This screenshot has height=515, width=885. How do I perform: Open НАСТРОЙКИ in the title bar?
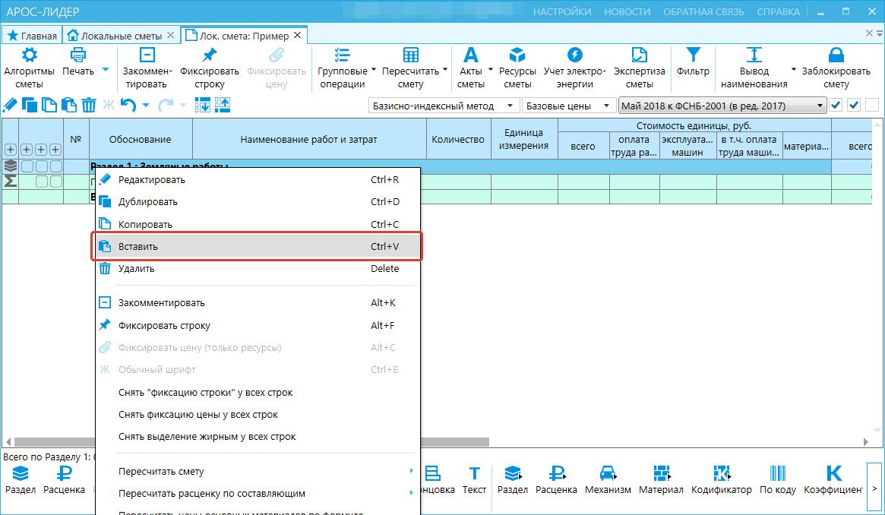pos(562,11)
